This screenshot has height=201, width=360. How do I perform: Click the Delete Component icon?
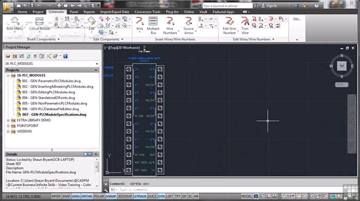tap(101, 19)
